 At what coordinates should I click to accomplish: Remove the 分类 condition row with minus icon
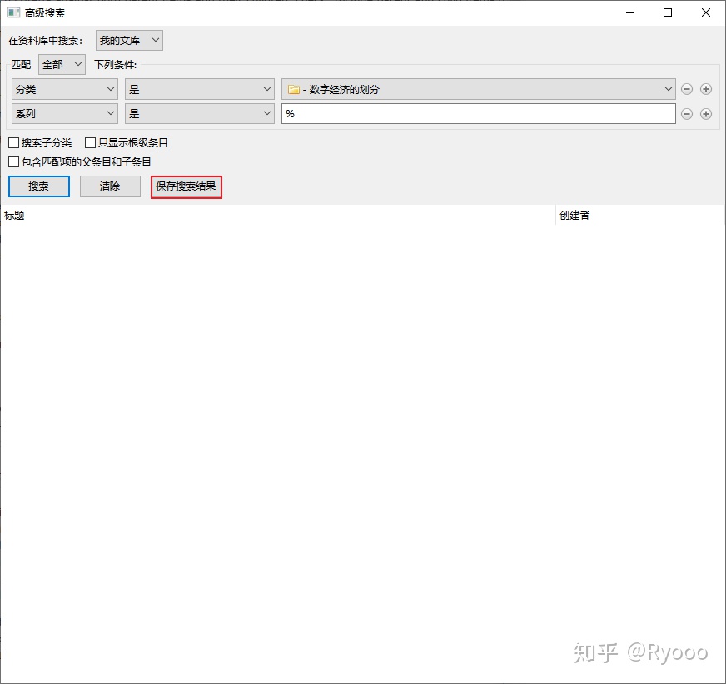(x=687, y=89)
